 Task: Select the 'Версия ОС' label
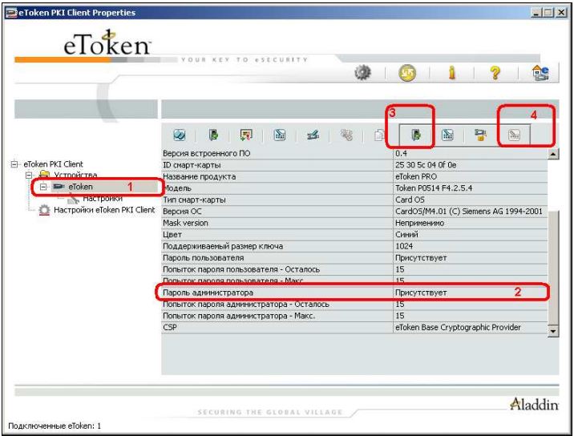pyautogui.click(x=182, y=212)
